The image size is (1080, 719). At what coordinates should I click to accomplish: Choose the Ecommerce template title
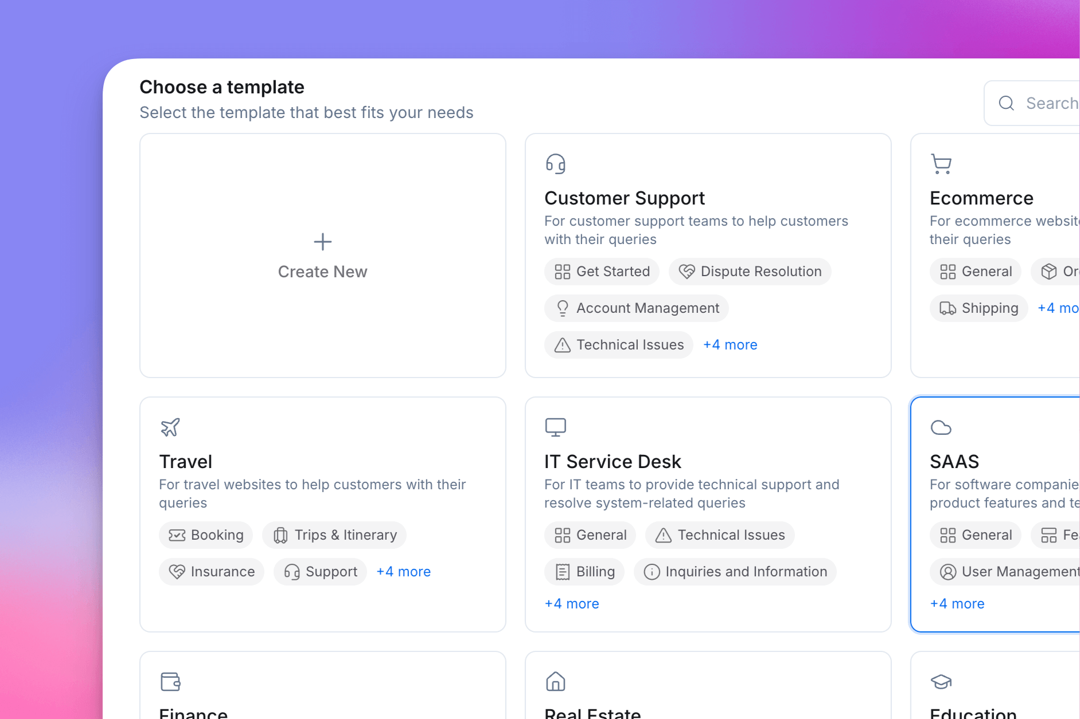click(x=981, y=198)
